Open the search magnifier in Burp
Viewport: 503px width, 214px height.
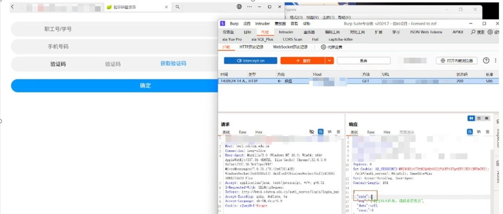click(473, 32)
